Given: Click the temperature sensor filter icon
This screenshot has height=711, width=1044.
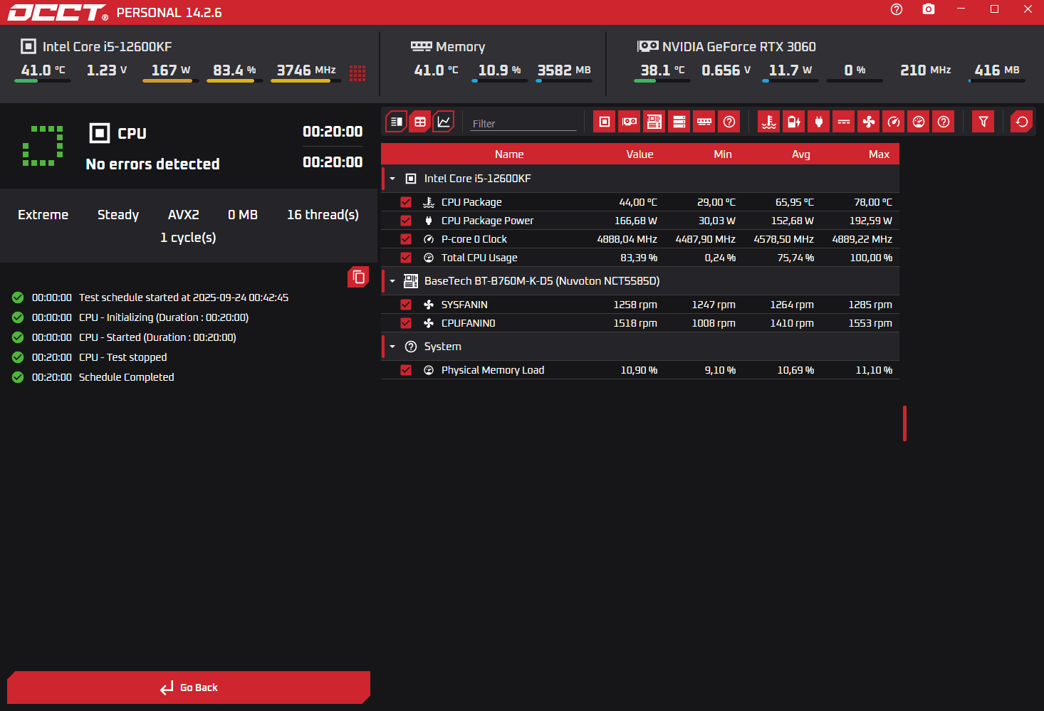Looking at the screenshot, I should coord(769,122).
